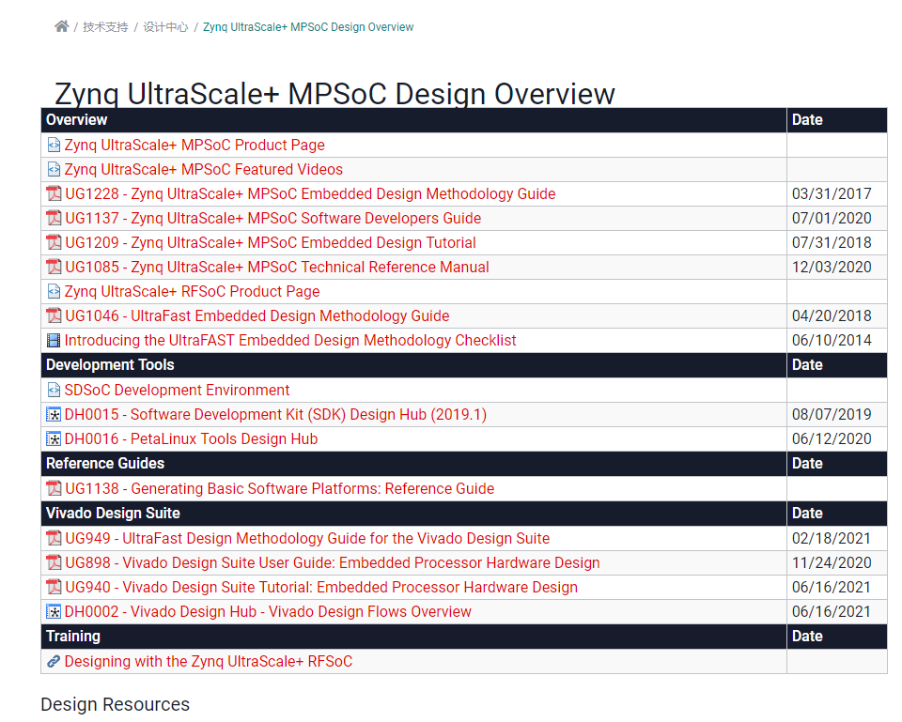Image resolution: width=902 pixels, height=722 pixels.
Task: Open Designing with the Zynq UltraScale+ RFSoC training
Action: coord(208,661)
